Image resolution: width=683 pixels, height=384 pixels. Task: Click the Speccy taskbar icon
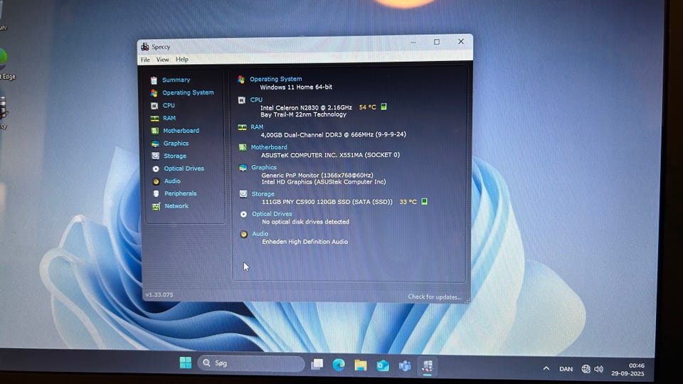427,366
